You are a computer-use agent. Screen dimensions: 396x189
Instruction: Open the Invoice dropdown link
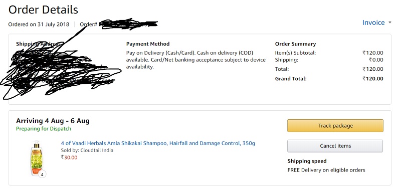(373, 22)
